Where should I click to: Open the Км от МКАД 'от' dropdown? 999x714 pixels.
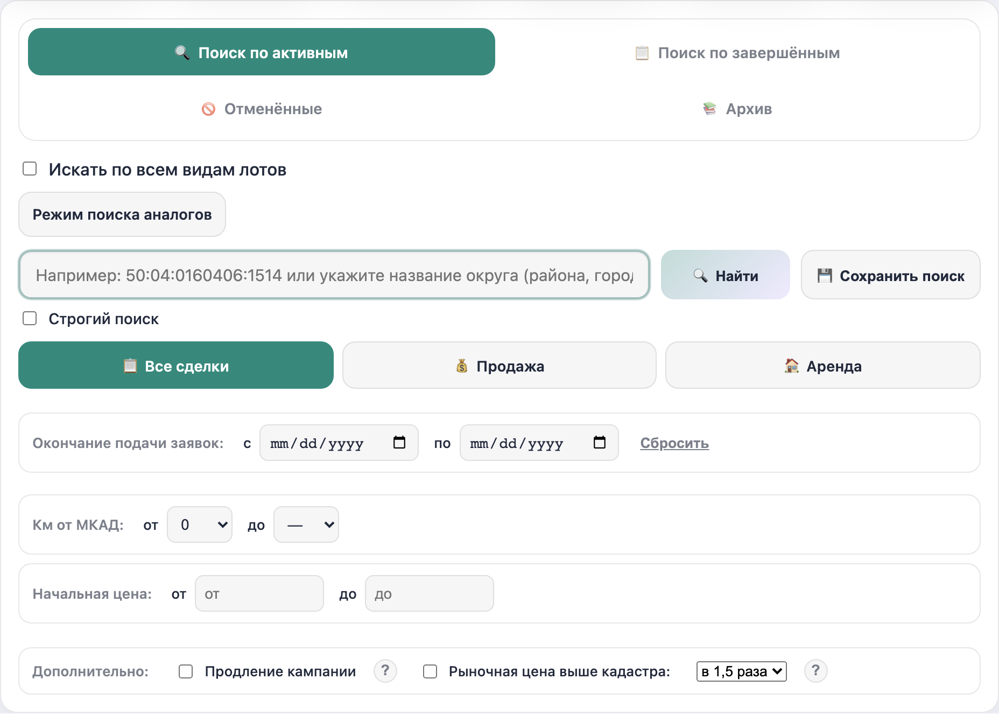pos(200,524)
